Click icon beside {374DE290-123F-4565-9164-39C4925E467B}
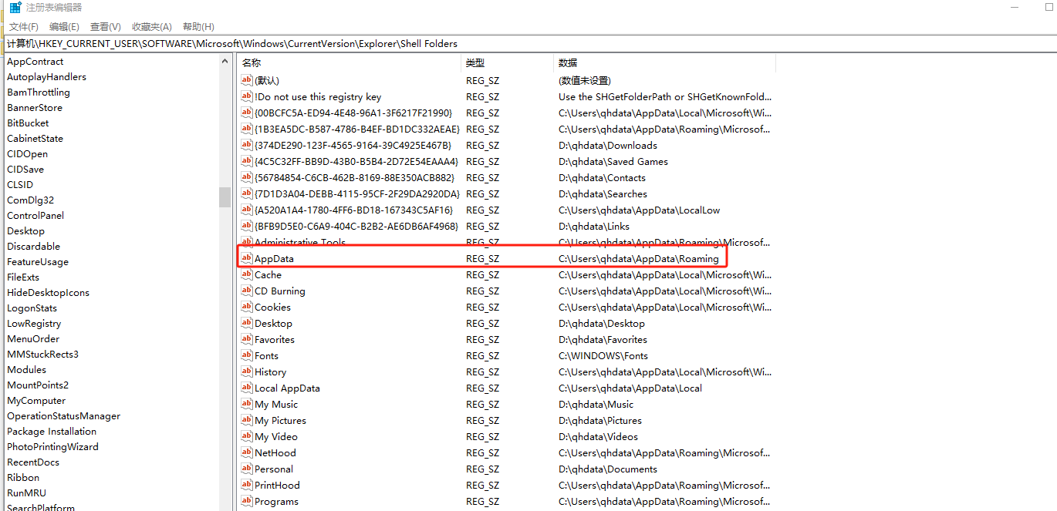 point(247,145)
